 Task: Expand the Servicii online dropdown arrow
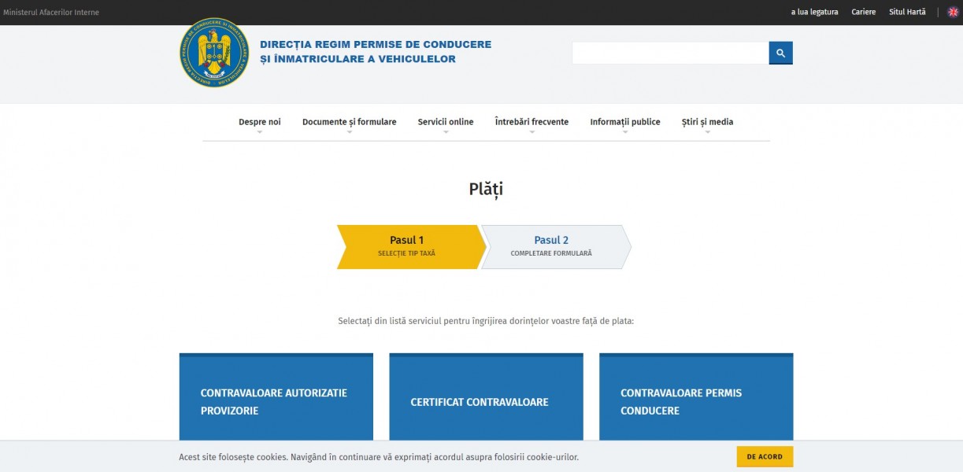point(446,132)
